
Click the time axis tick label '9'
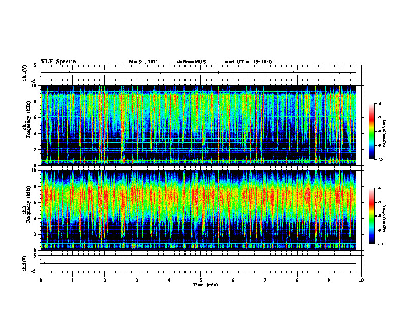tap(329, 280)
